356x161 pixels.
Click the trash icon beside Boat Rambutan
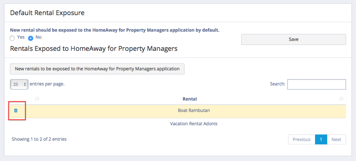[15, 111]
